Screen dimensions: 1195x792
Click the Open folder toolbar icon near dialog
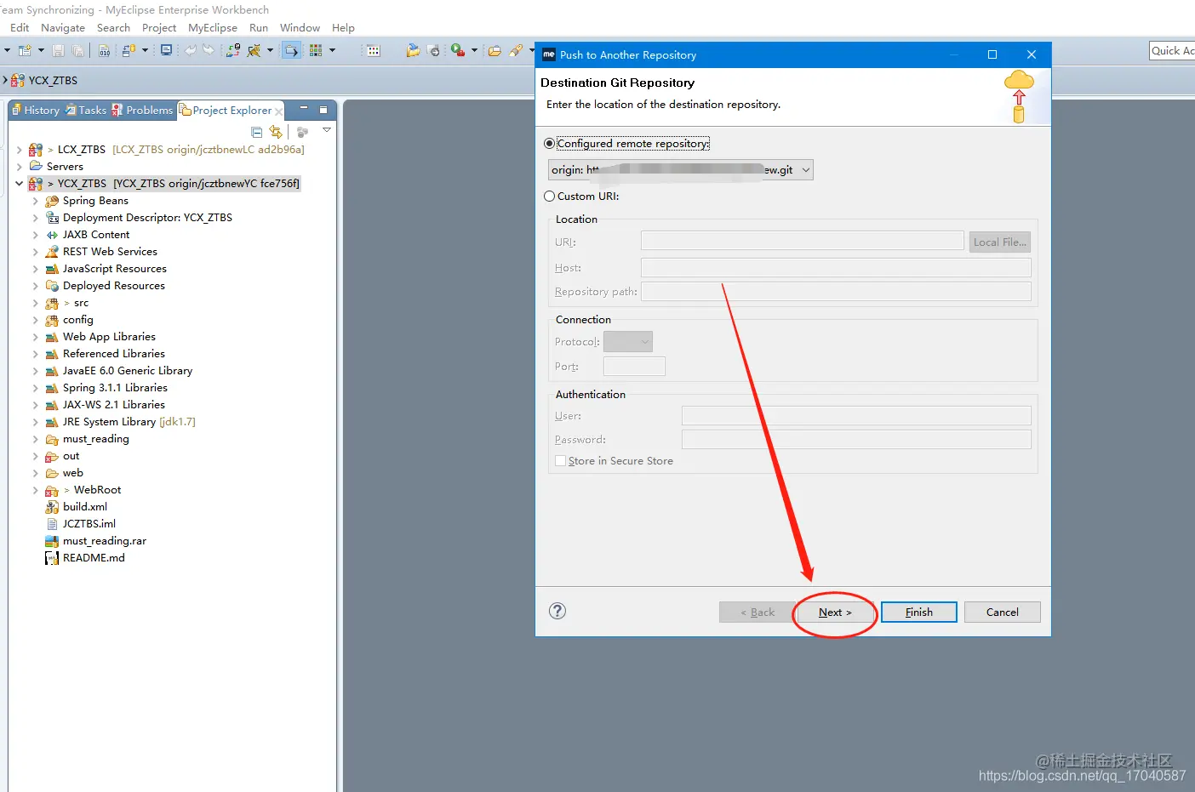click(x=494, y=51)
